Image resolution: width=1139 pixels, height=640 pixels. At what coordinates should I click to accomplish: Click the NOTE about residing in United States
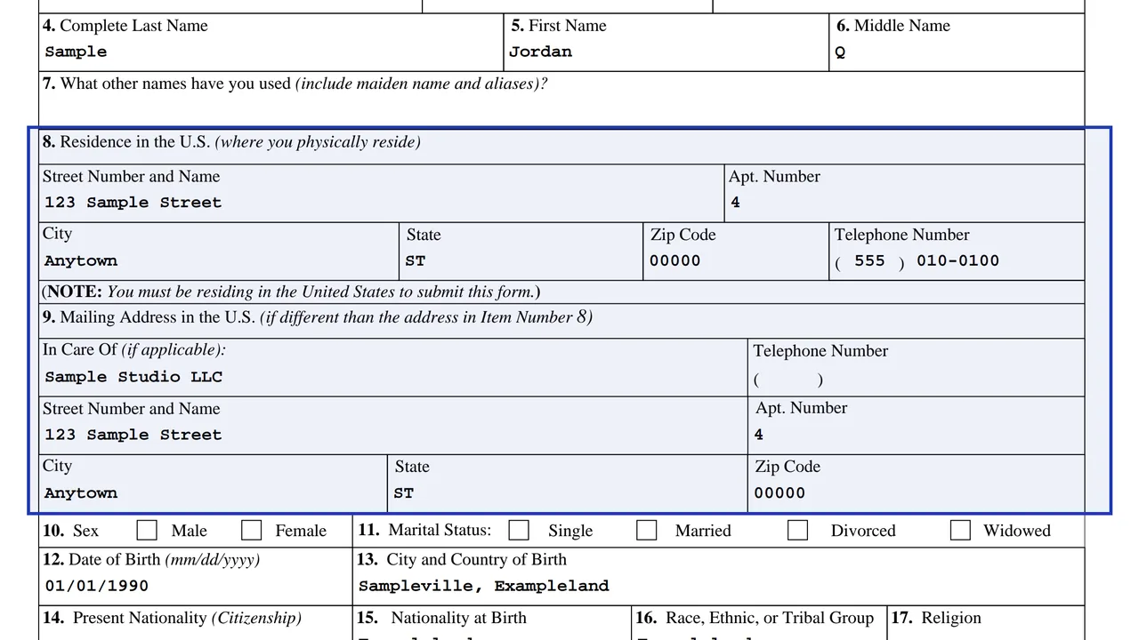(291, 292)
